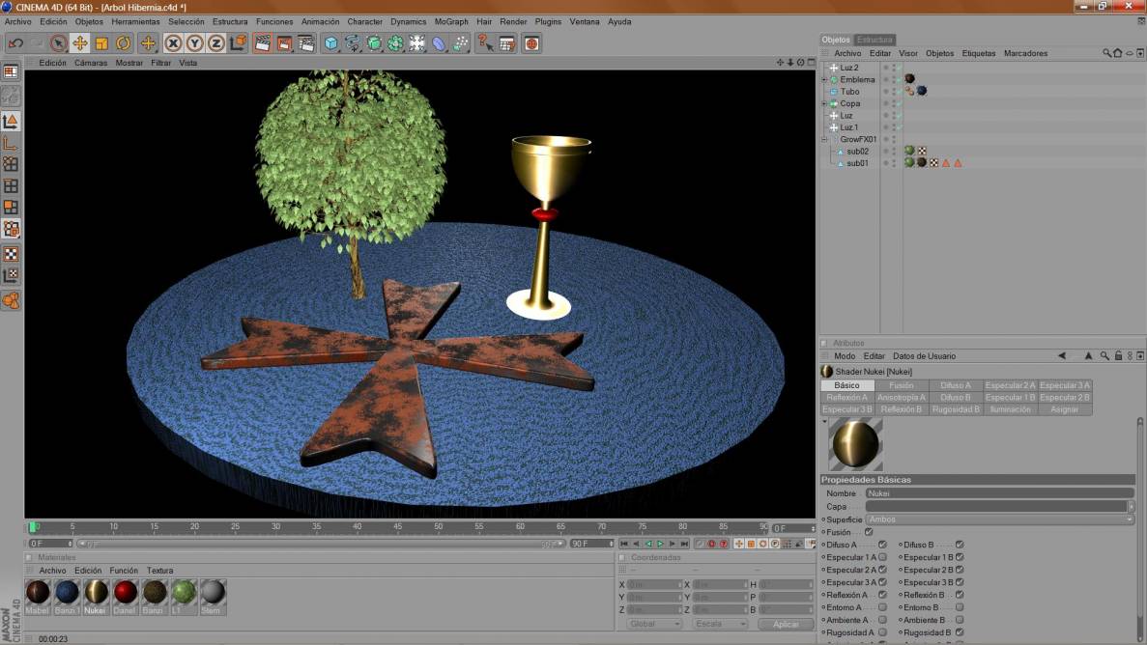Screen dimensions: 1147x645
Task: Open the Iluminación shader tab
Action: pos(1010,409)
